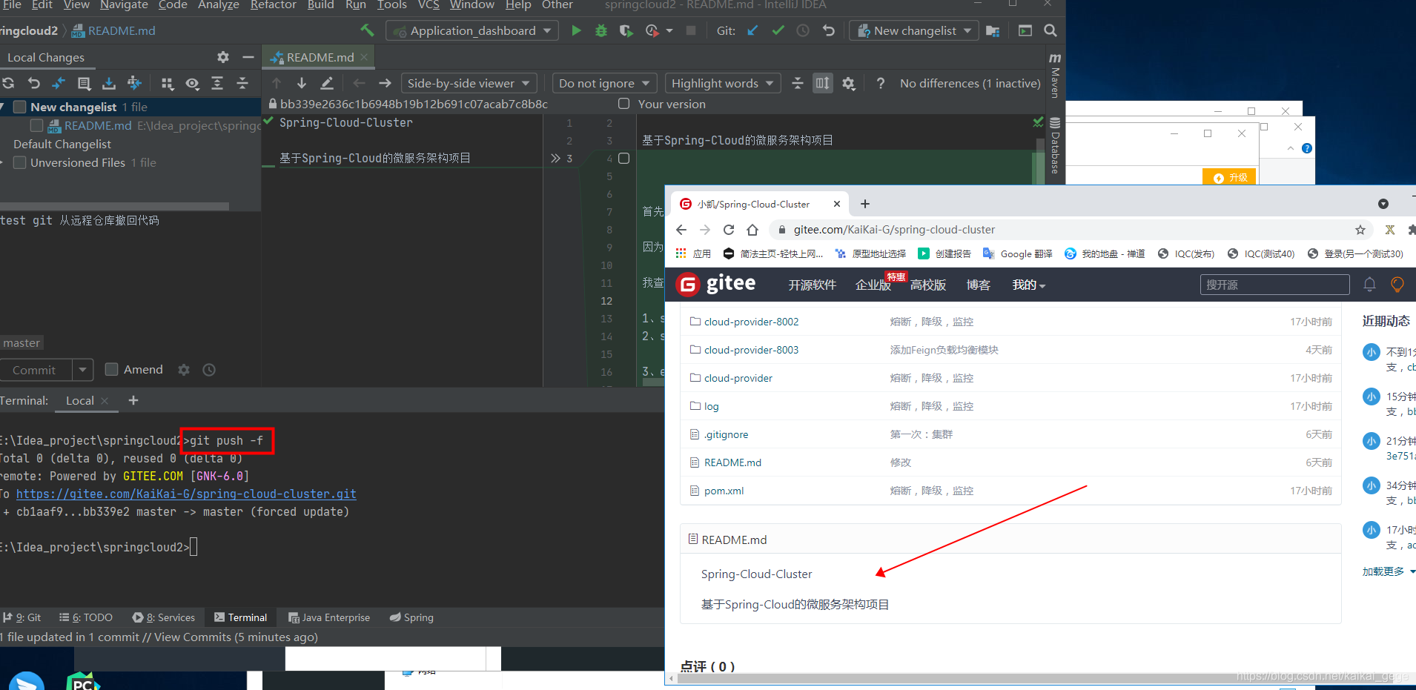
Task: Tick the New changelist checkbox
Action: tap(20, 107)
